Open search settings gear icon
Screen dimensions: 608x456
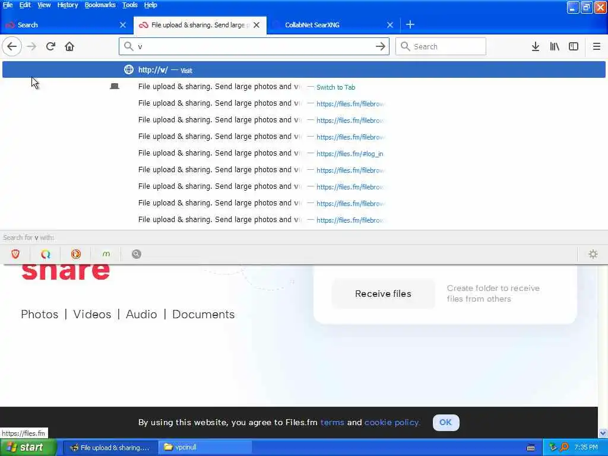pyautogui.click(x=593, y=254)
